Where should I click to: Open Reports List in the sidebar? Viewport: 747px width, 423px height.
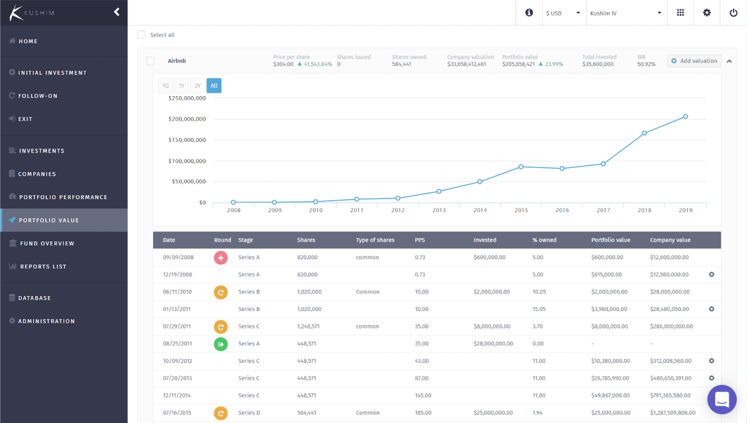tap(64, 267)
